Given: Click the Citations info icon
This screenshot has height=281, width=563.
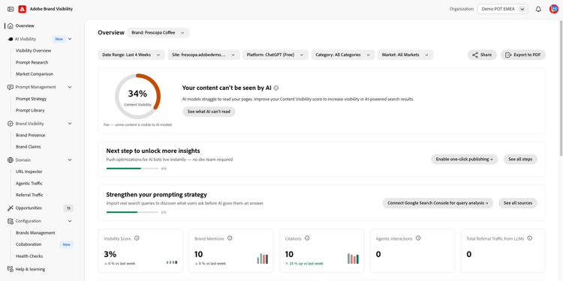Looking at the screenshot, I should click(307, 238).
